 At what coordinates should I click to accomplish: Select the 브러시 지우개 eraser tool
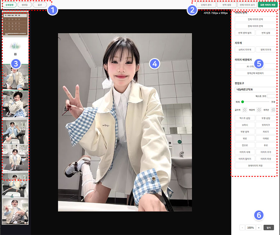click(245, 49)
